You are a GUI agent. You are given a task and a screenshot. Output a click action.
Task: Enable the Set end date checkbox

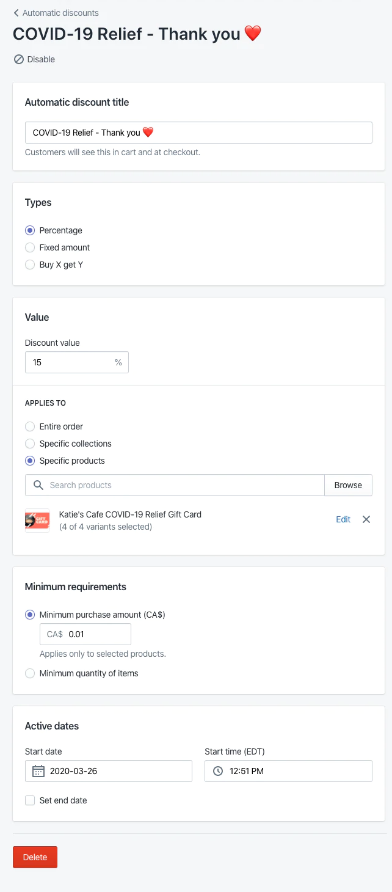point(30,800)
